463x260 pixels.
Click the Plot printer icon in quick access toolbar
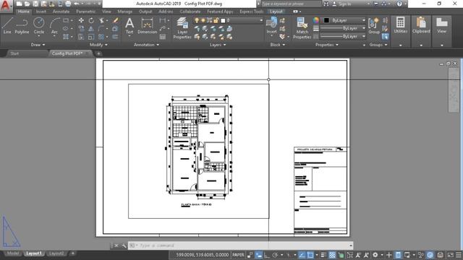tap(68, 4)
